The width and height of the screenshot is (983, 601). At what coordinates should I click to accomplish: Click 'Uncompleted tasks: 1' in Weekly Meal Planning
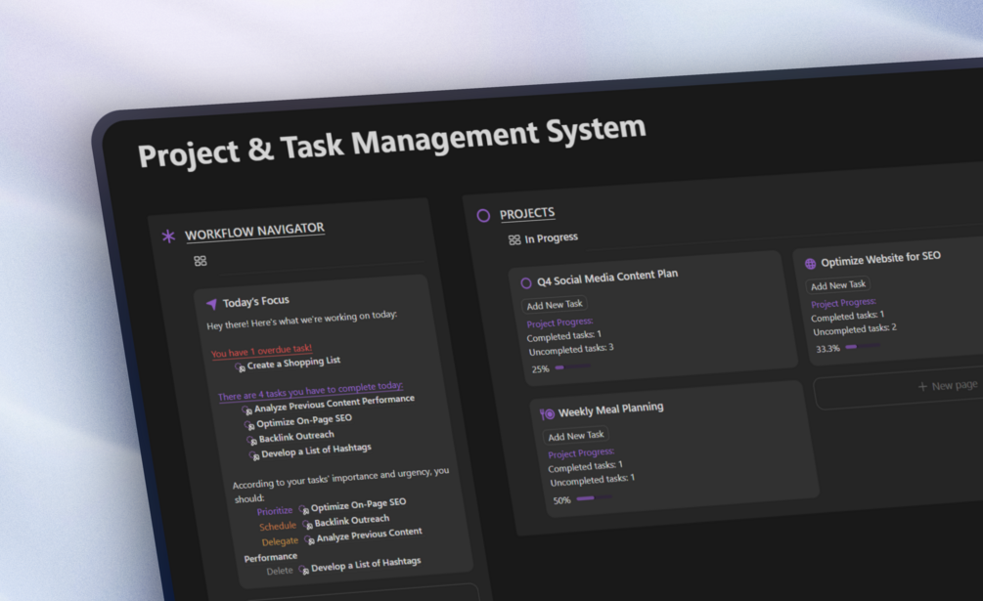pyautogui.click(x=593, y=480)
